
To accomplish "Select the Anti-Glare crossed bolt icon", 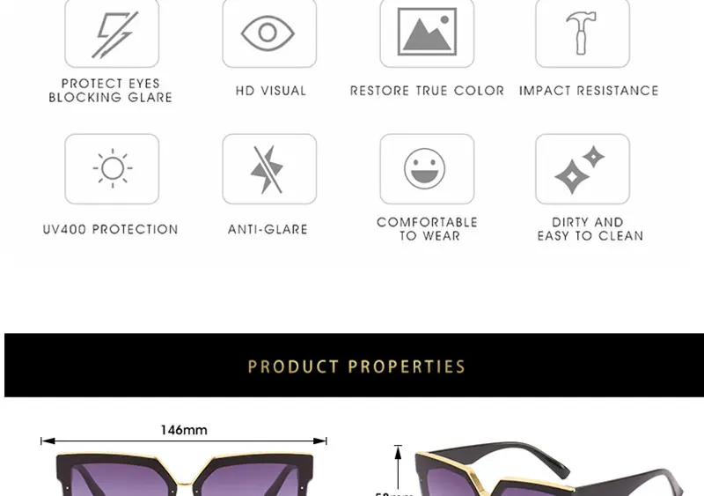I will 269,168.
